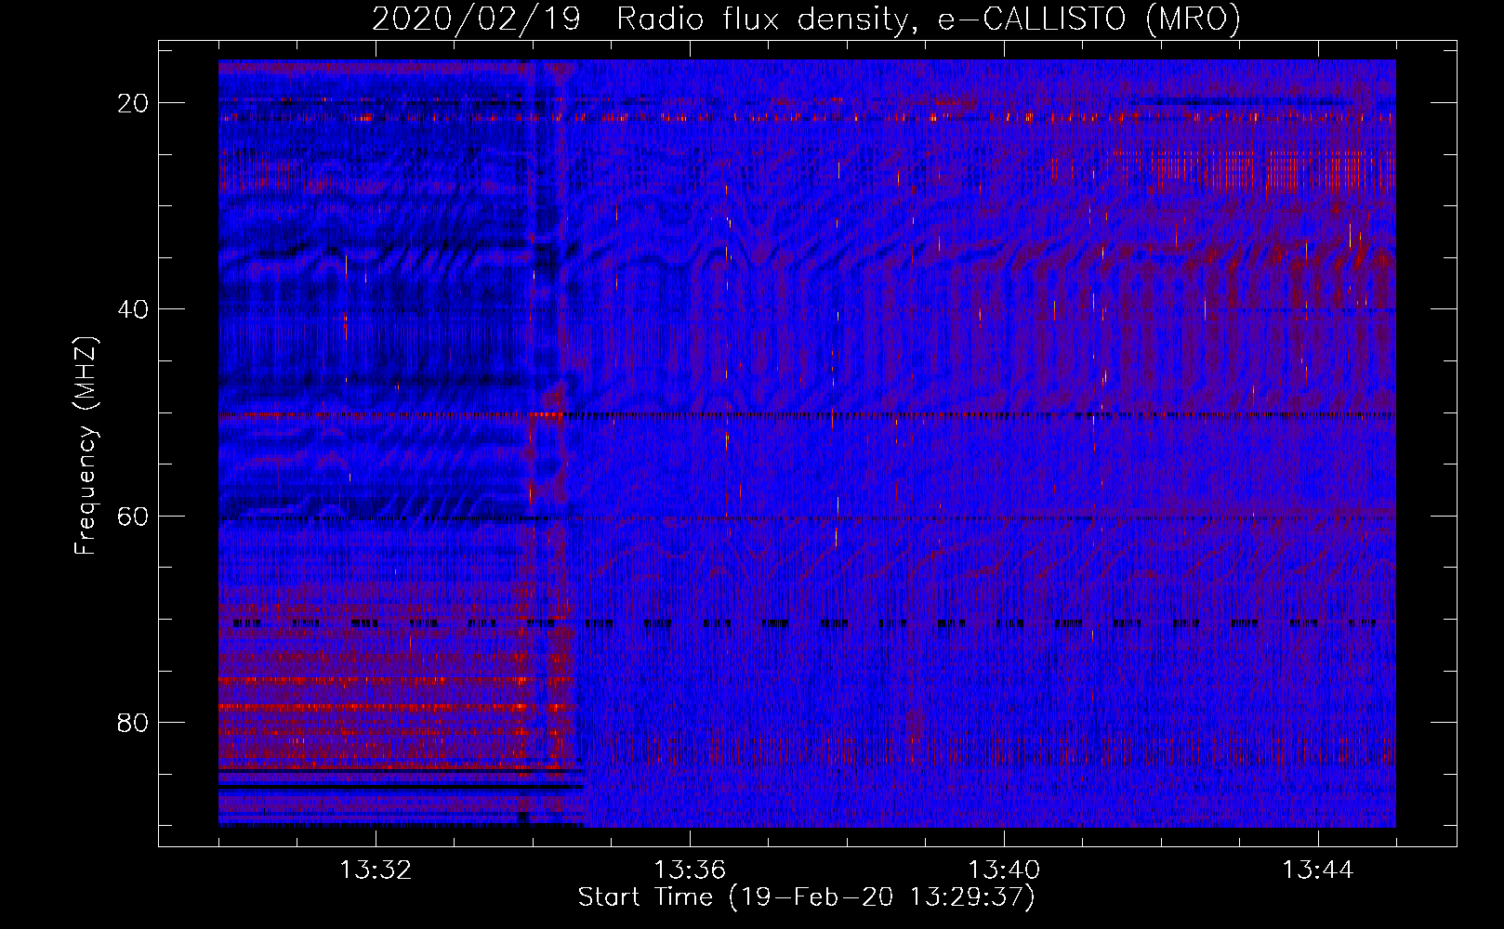Screen dimensions: 1504x929
Task: Click the 80 MHz frequency tick label
Action: (134, 722)
